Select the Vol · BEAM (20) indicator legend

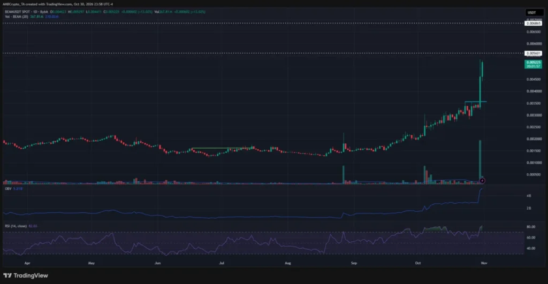pyautogui.click(x=17, y=17)
